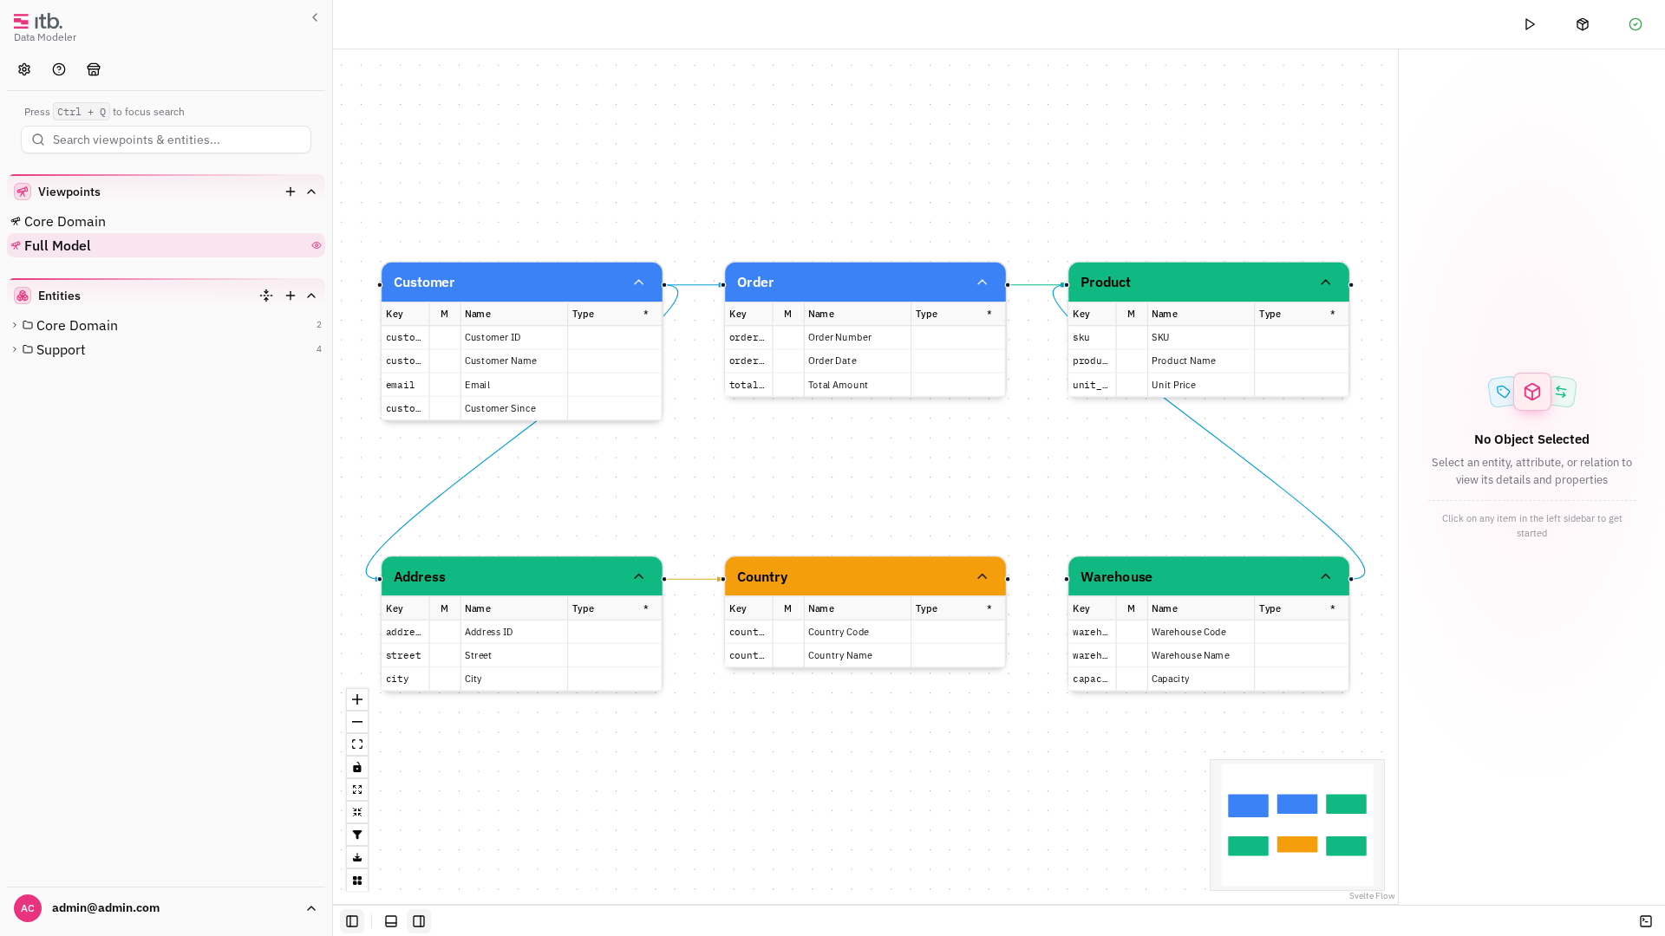Toggle Full Model eye visibility
1665x936 pixels.
[317, 245]
